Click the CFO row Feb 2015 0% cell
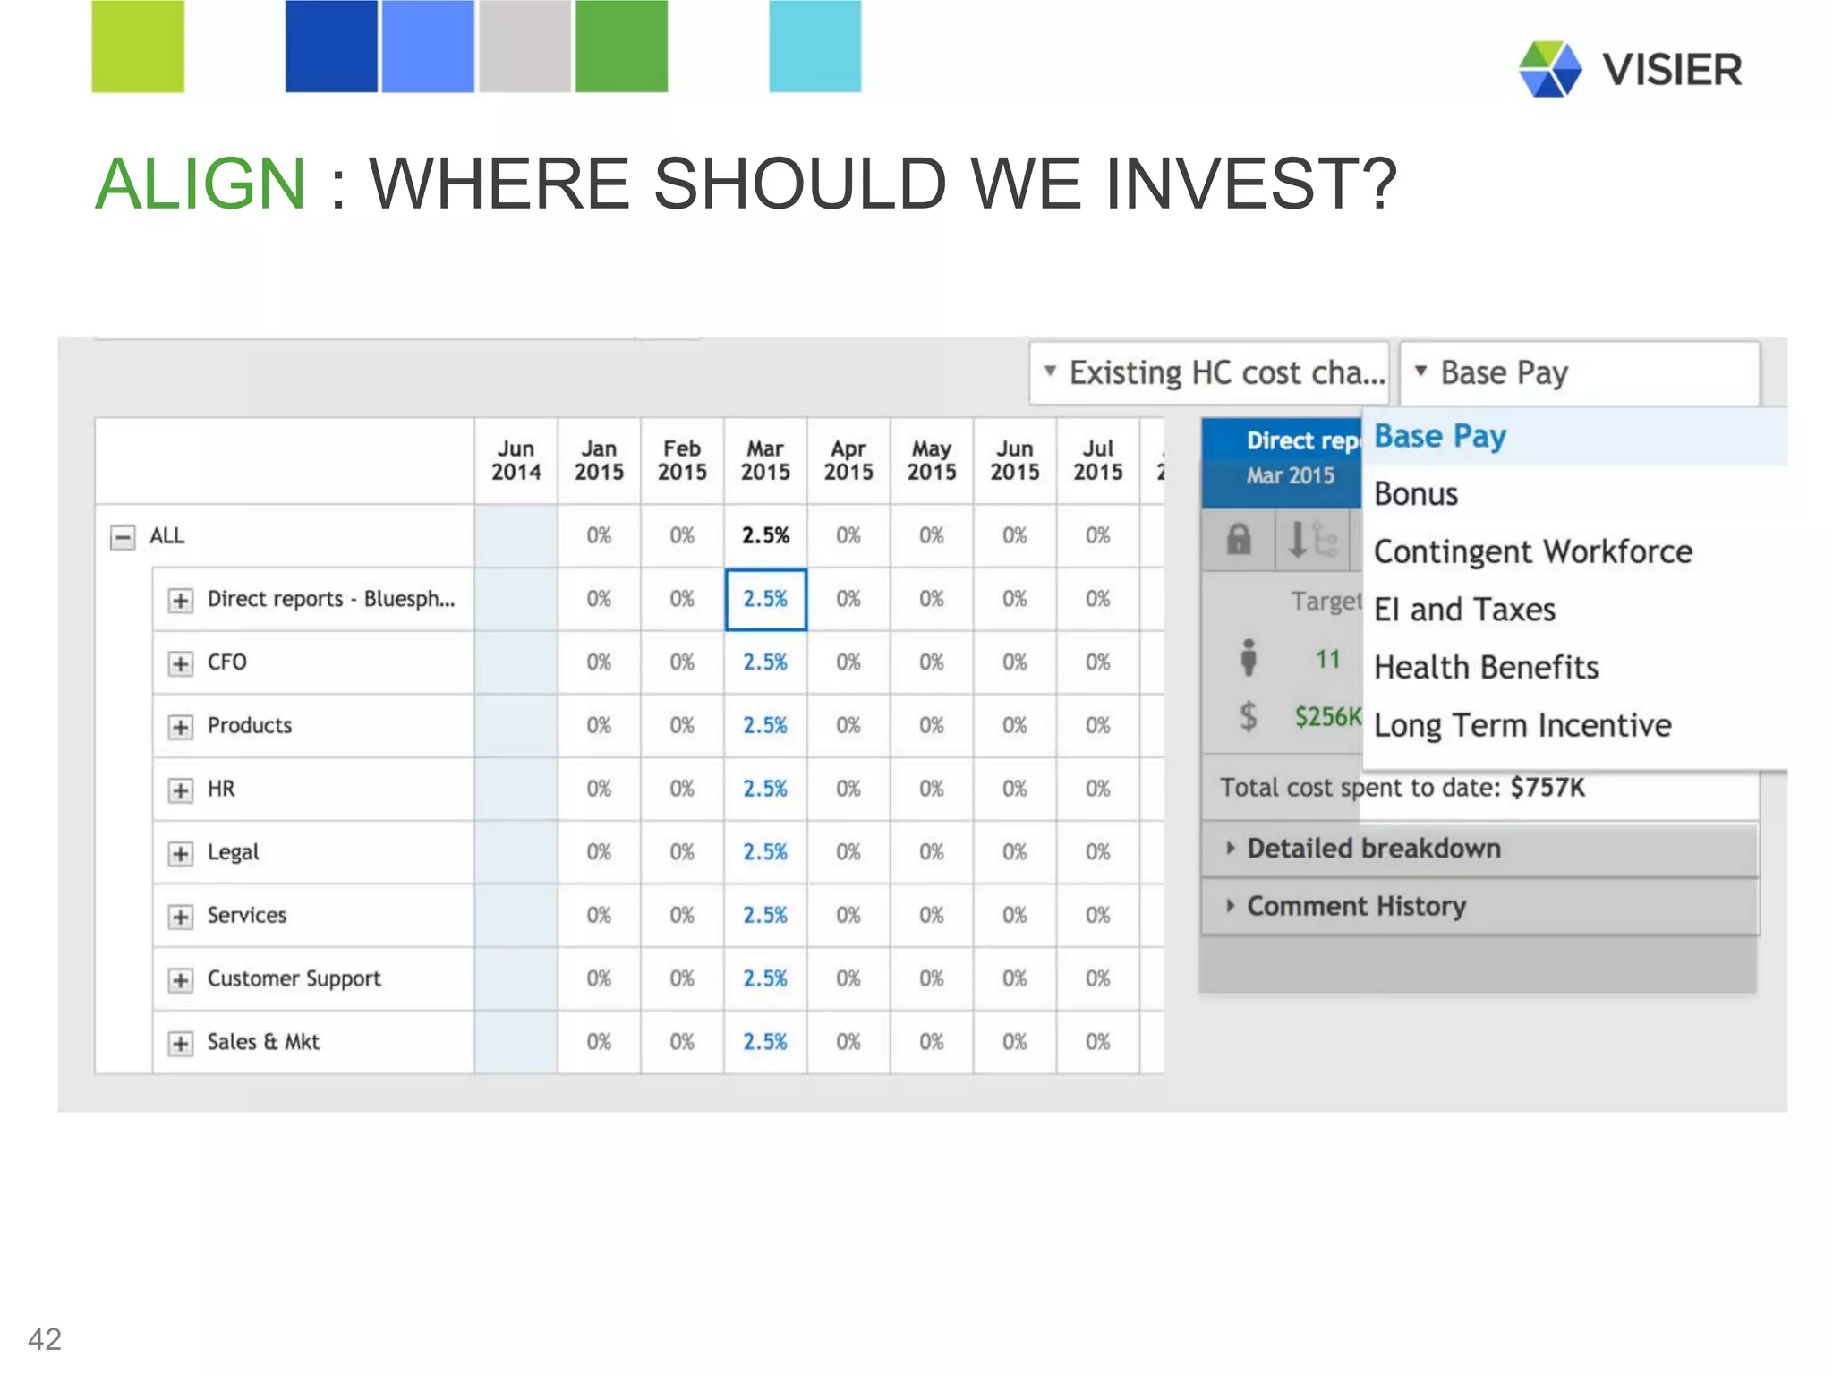The height and width of the screenshot is (1375, 1833). pos(682,662)
